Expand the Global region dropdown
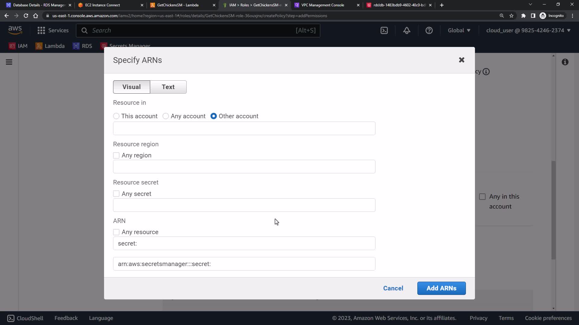 [x=459, y=30]
